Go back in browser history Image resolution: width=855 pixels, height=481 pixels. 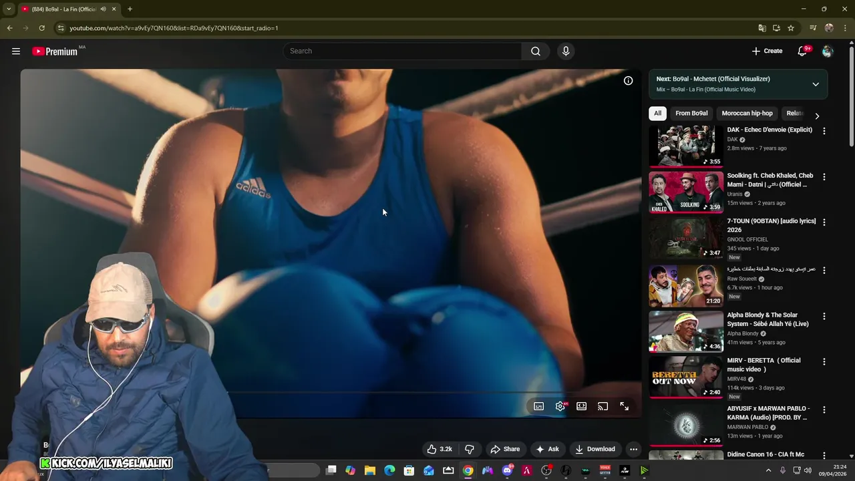[9, 28]
